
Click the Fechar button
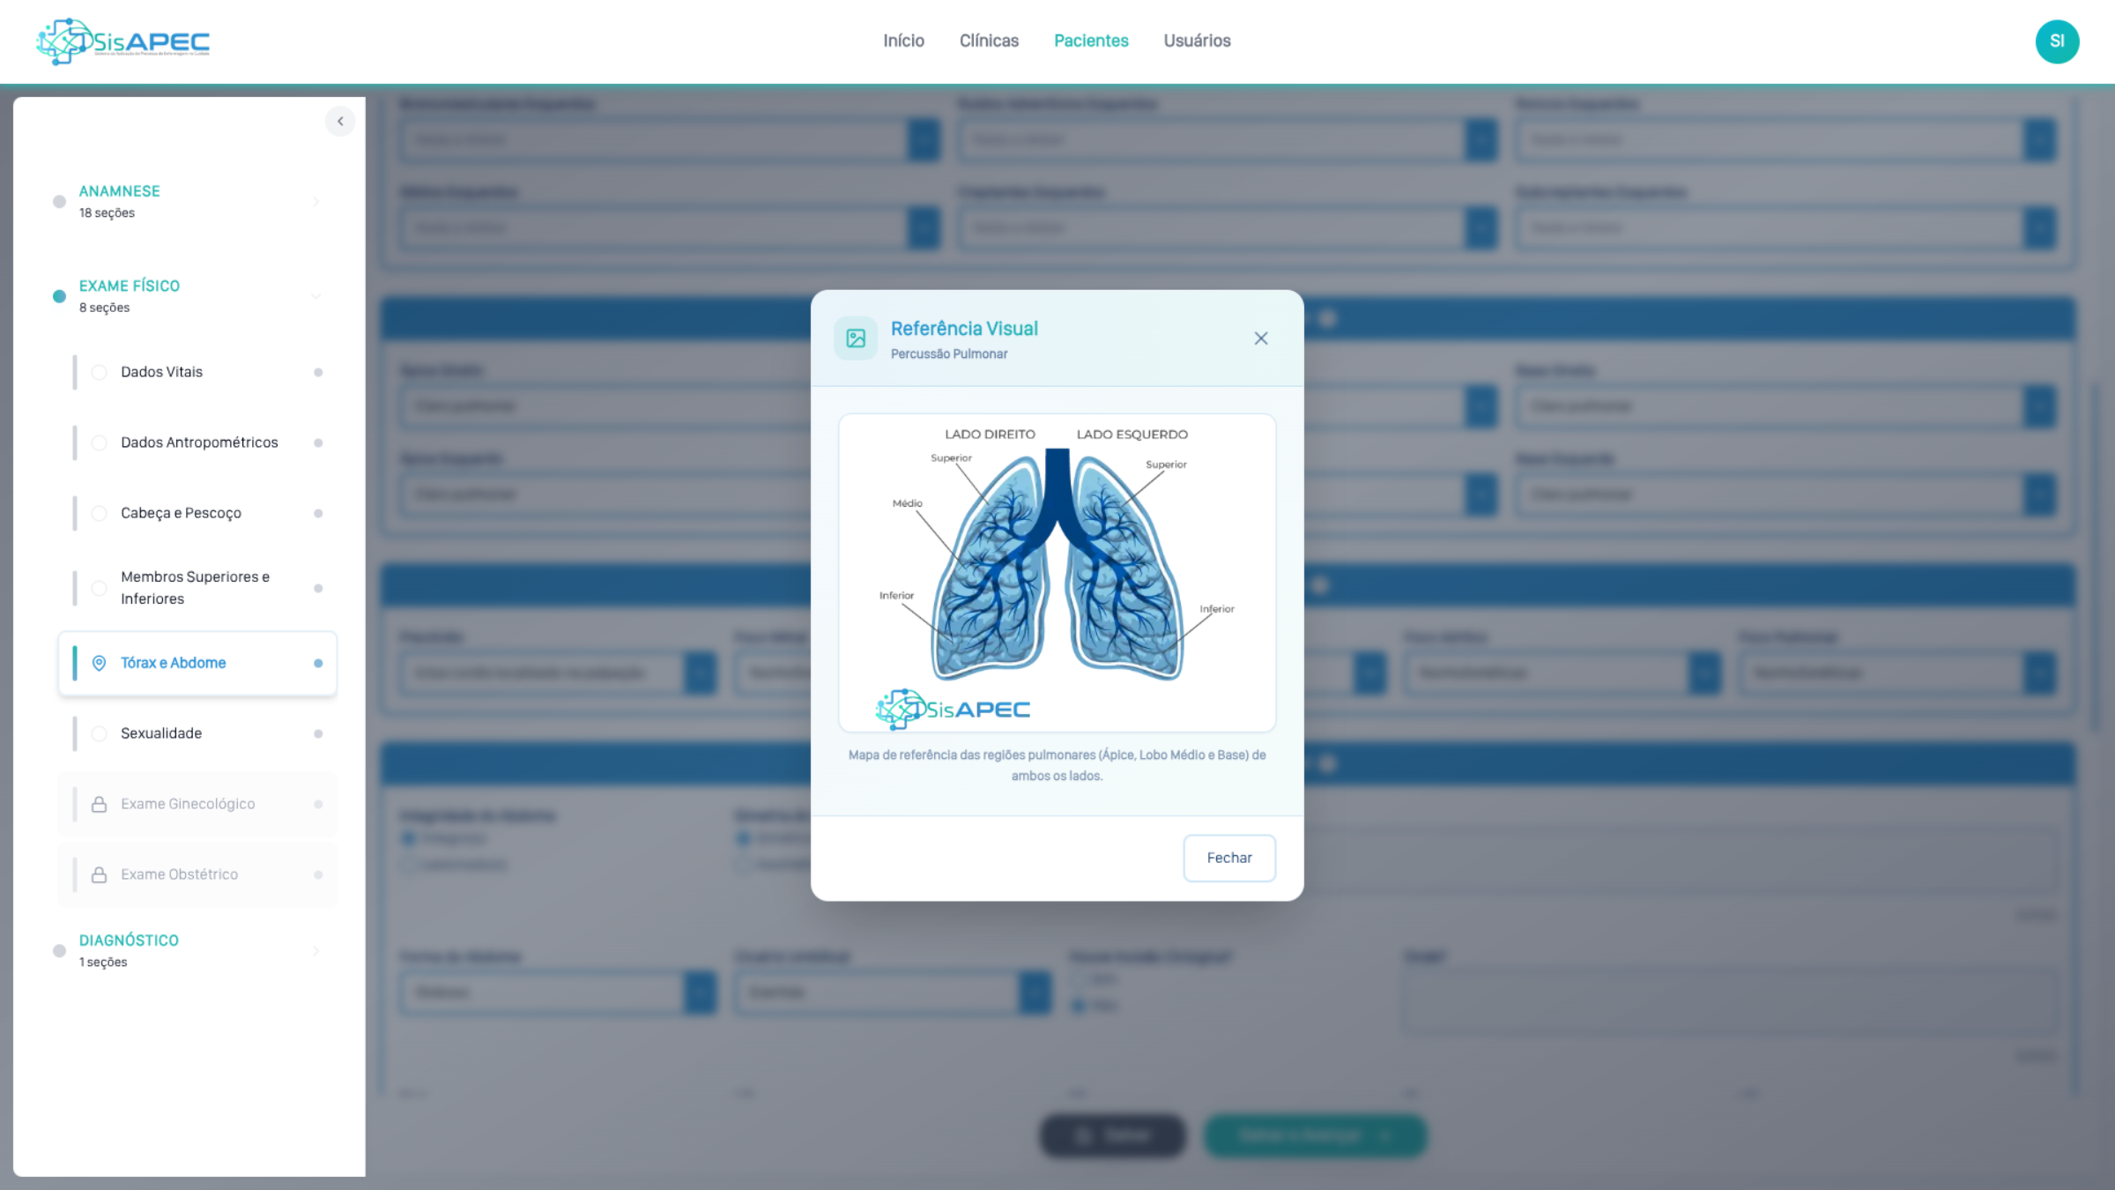click(x=1229, y=858)
